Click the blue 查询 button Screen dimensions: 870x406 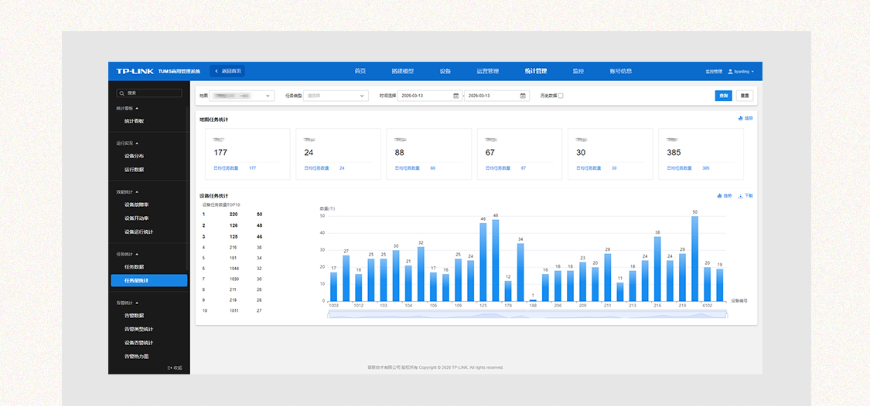[723, 96]
